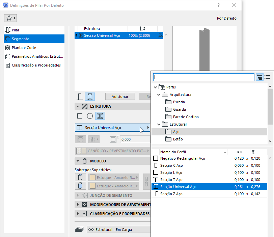Sort by profile height column icon
The image size is (274, 237).
[x=253, y=152]
